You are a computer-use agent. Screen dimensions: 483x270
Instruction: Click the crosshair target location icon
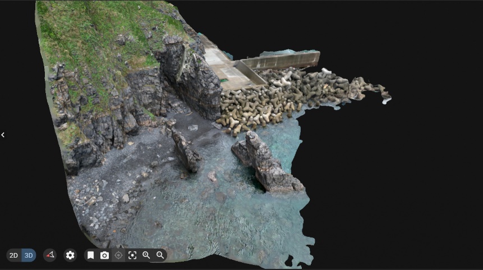click(x=118, y=255)
